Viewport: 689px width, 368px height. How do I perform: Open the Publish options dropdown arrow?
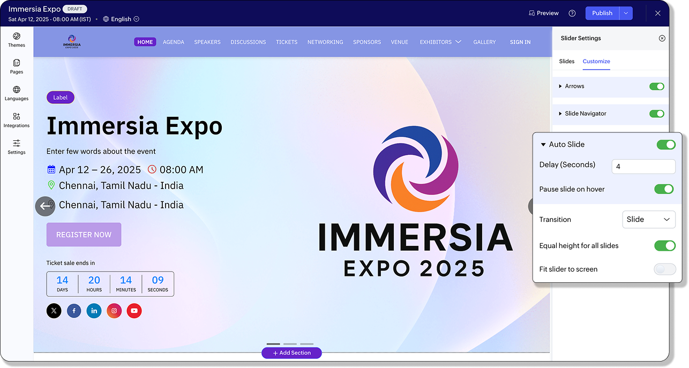click(626, 13)
